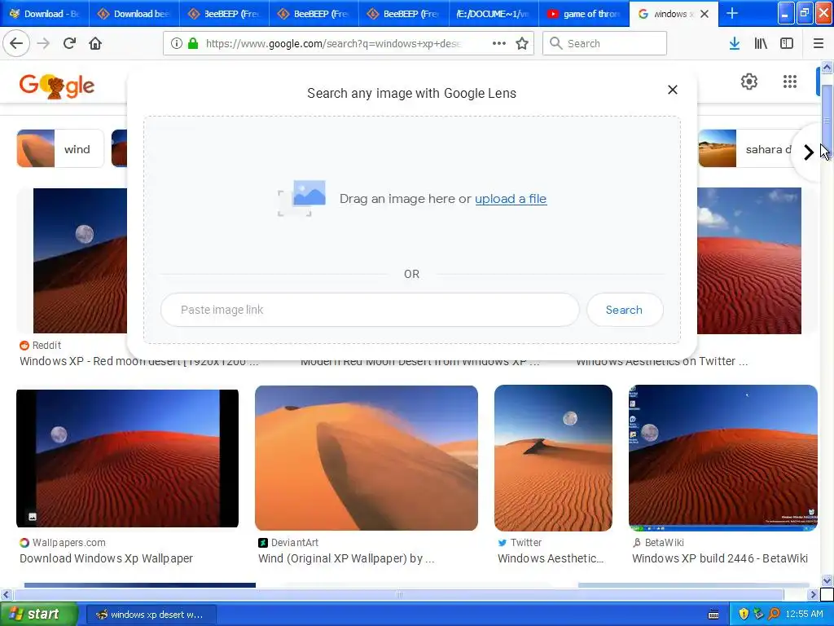Show site information icon in address bar

177,44
